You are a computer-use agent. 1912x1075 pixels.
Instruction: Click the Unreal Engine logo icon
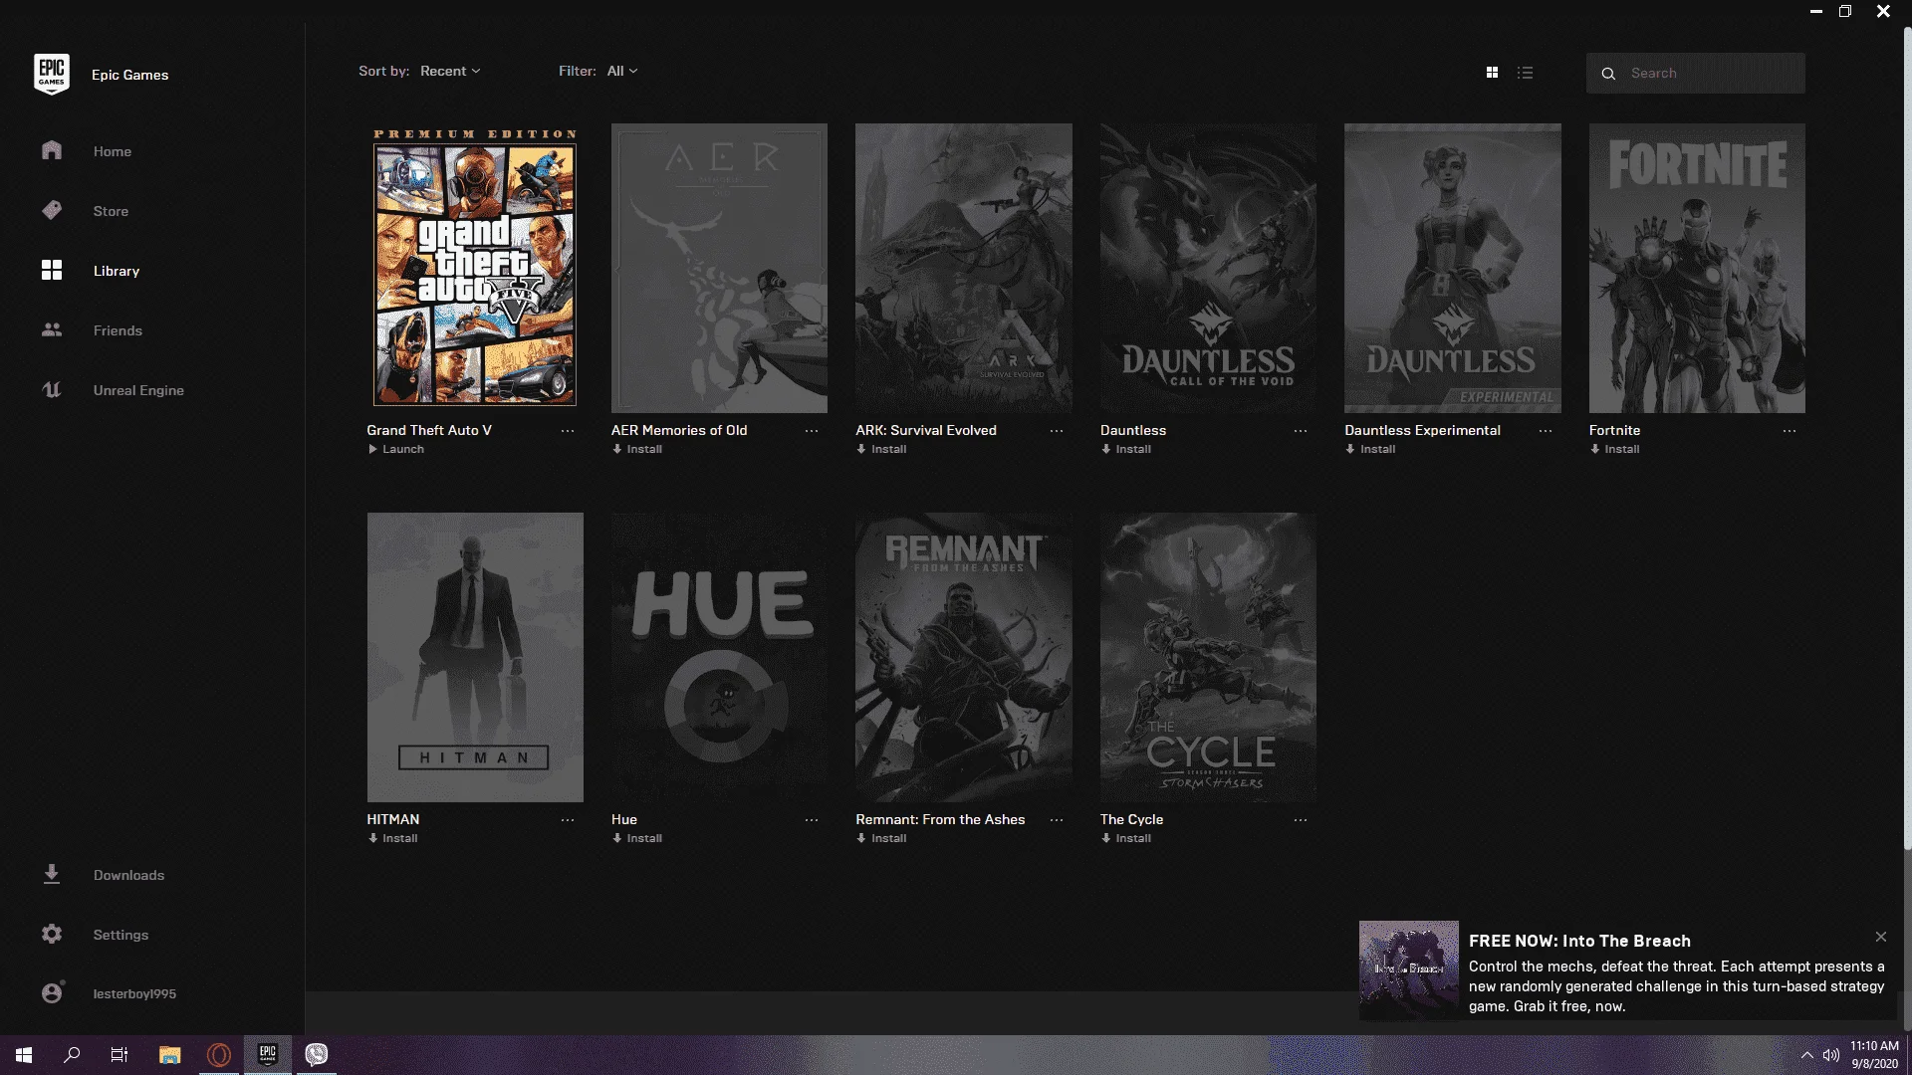tap(52, 389)
